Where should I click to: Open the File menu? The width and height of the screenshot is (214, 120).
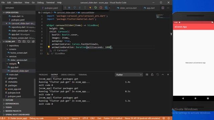pos(3,2)
